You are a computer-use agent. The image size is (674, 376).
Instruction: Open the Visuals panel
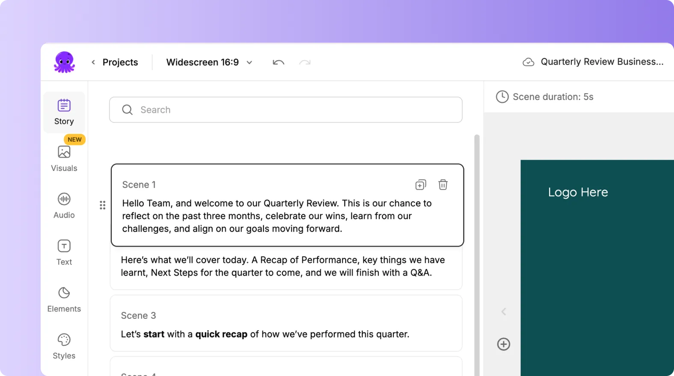[x=64, y=159]
